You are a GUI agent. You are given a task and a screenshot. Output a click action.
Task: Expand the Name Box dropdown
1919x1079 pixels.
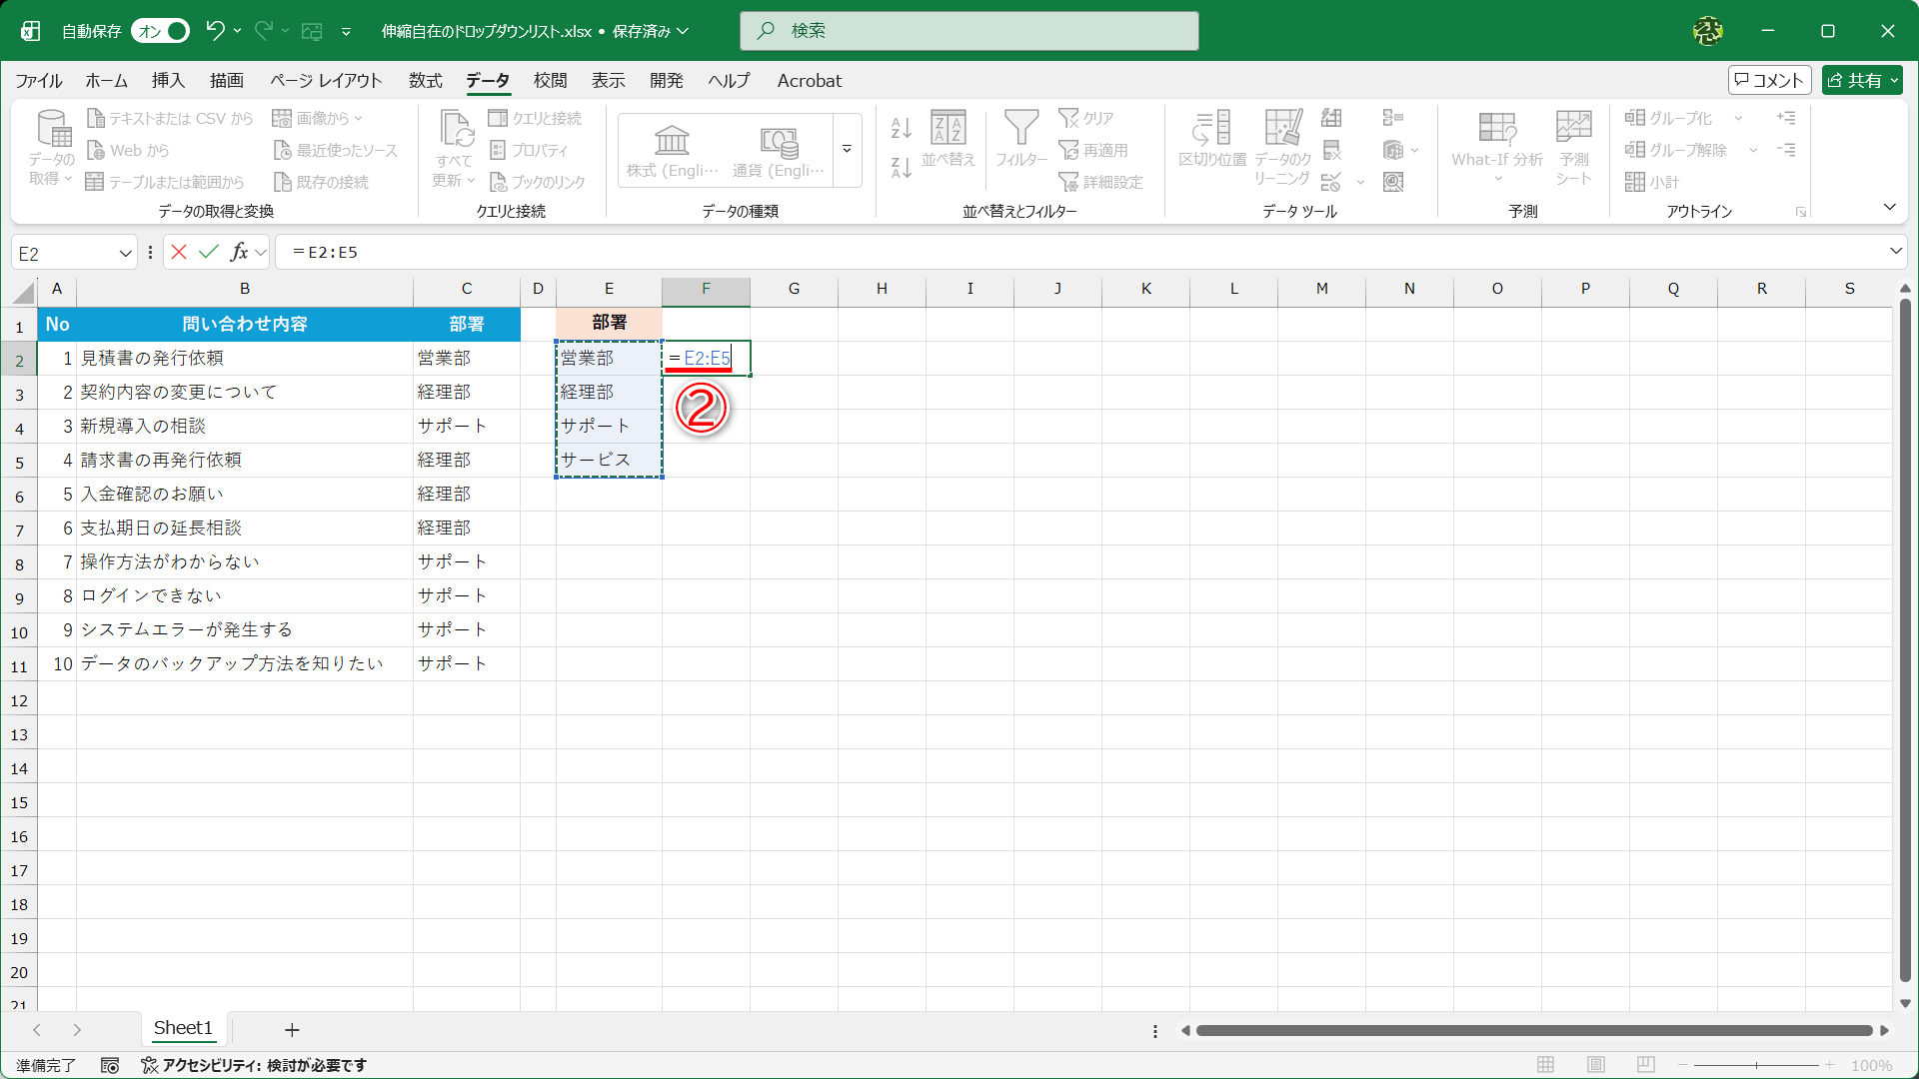point(125,253)
